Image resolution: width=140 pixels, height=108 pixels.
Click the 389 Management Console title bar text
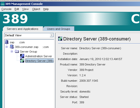(24, 4)
